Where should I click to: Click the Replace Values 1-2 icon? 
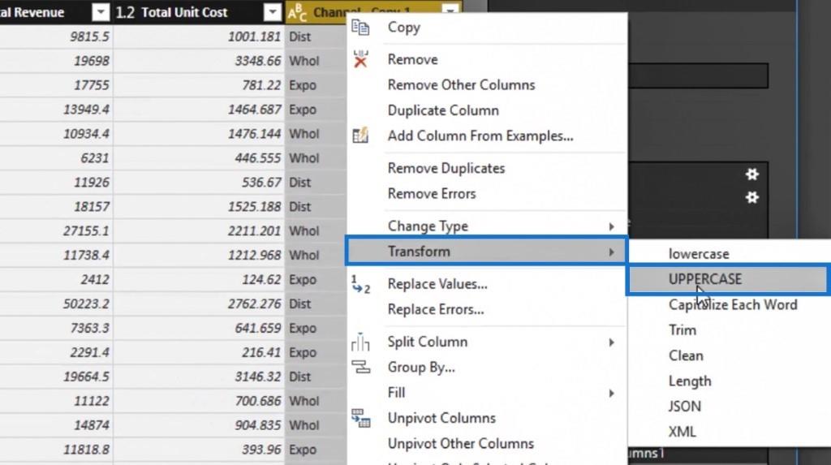pyautogui.click(x=360, y=284)
